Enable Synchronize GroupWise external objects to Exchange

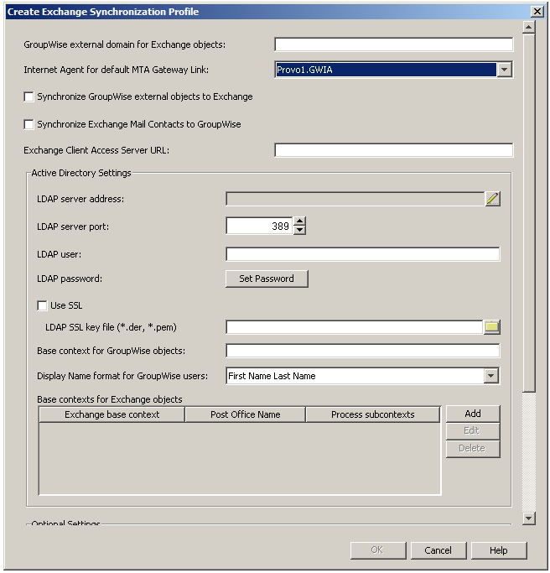29,97
